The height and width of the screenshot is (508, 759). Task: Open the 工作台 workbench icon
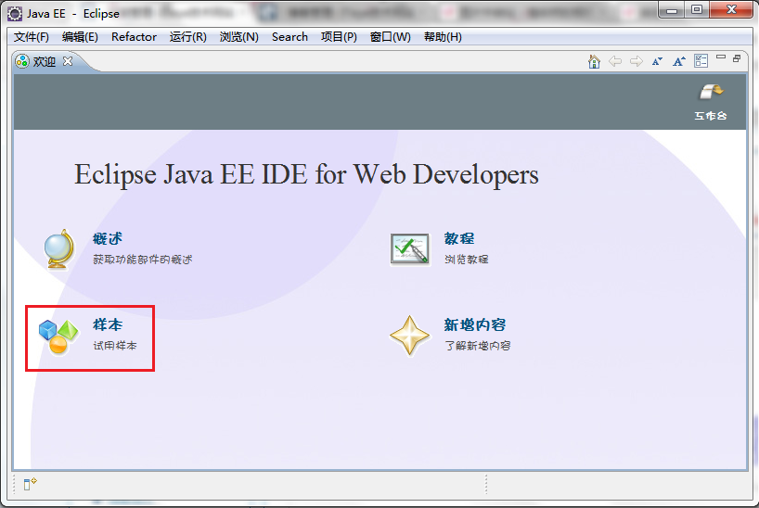point(711,92)
